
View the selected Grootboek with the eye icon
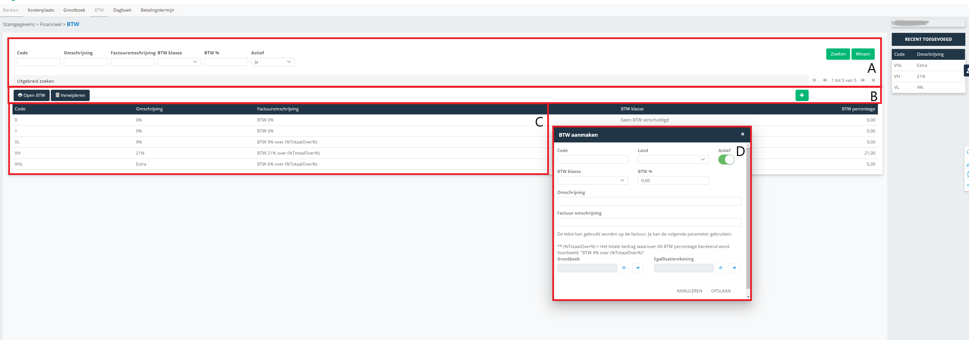(x=624, y=268)
